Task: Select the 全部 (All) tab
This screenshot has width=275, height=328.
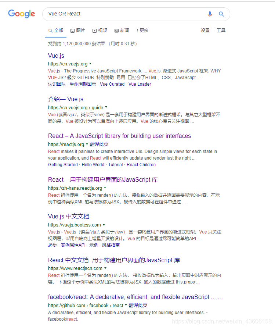Action: click(x=56, y=31)
